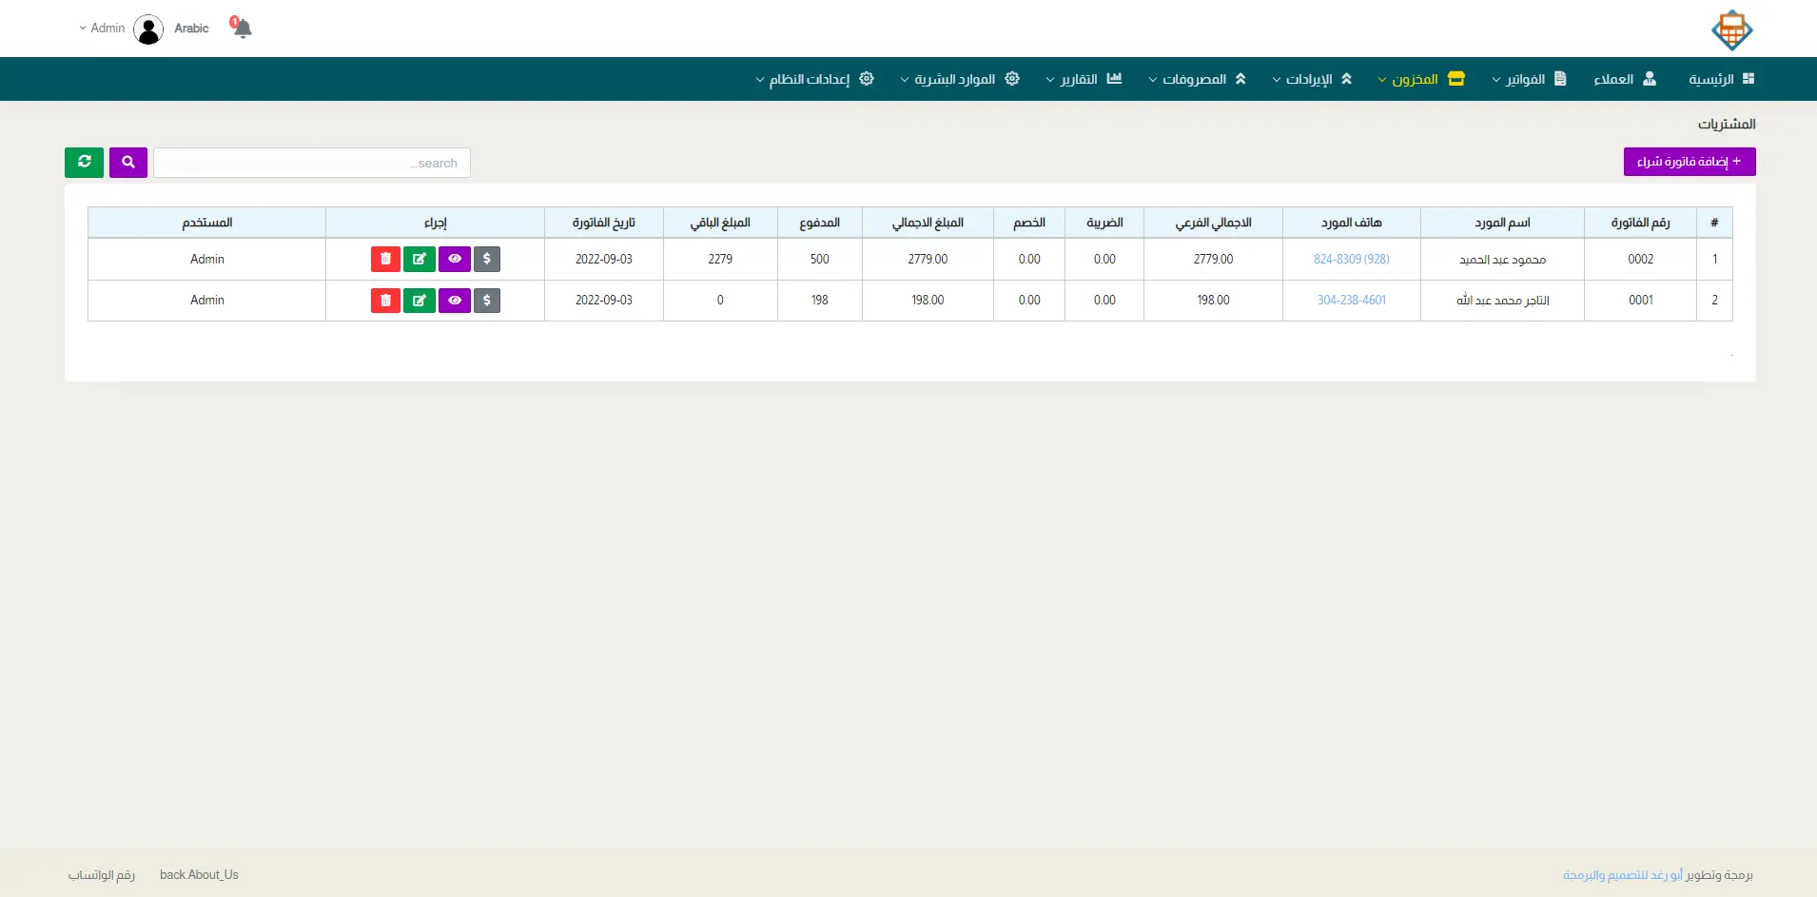1817x897 pixels.
Task: Click the company logo in header
Action: [x=1731, y=29]
